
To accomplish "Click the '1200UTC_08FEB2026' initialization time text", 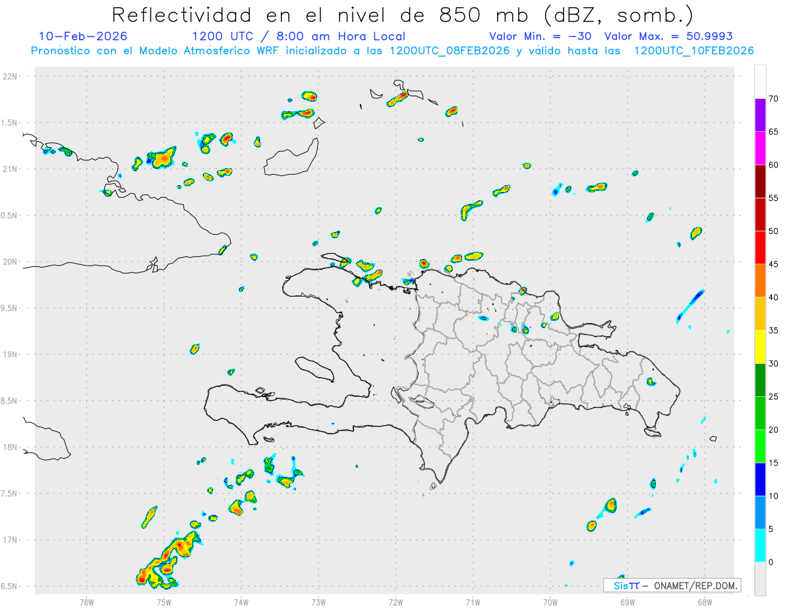I will tap(449, 51).
